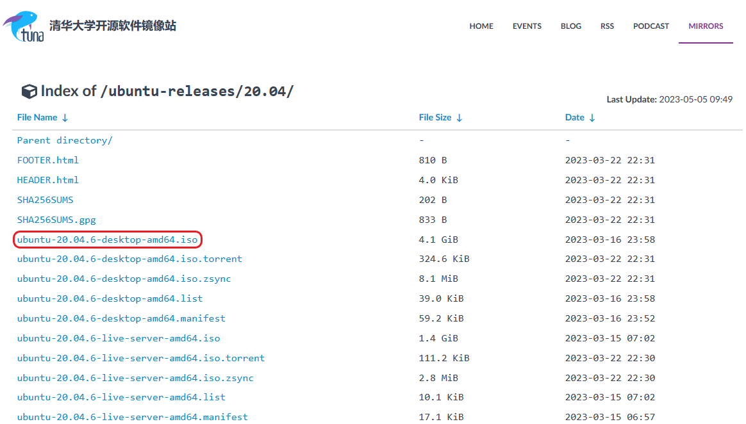This screenshot has width=746, height=424.
Task: Click the 1.4 GiB file size cell
Action: 438,338
